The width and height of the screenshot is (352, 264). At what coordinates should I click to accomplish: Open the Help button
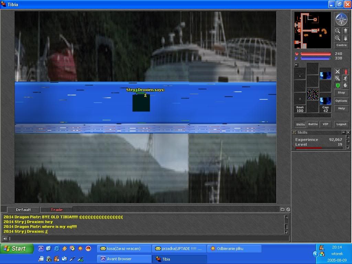point(341,108)
